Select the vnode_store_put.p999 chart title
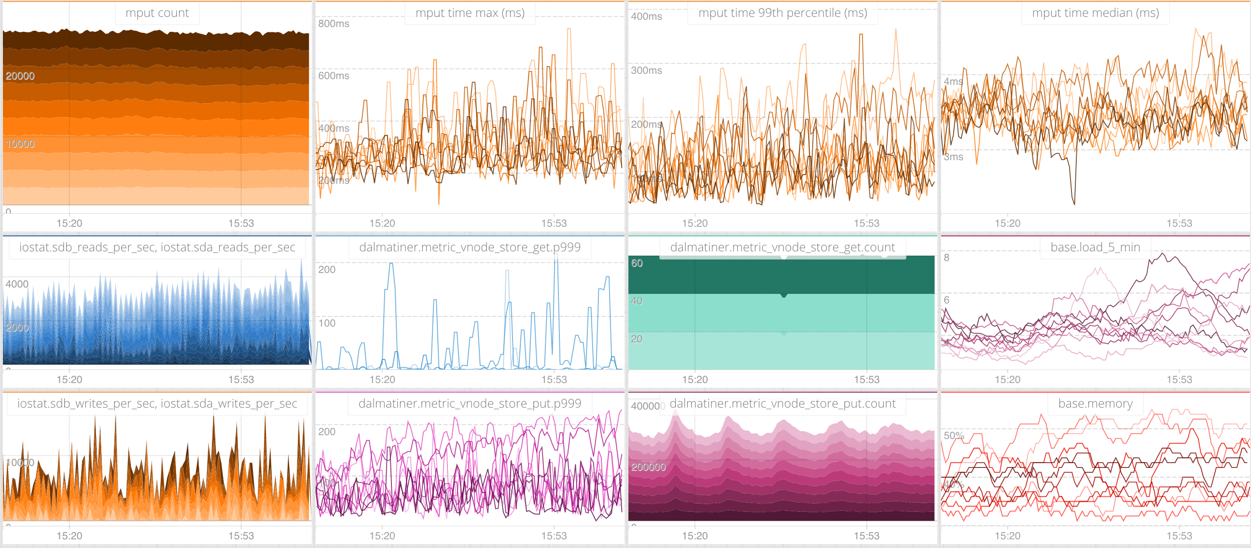The height and width of the screenshot is (548, 1251). click(470, 403)
